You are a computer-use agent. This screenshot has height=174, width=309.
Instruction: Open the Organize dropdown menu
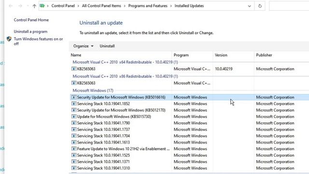(83, 46)
